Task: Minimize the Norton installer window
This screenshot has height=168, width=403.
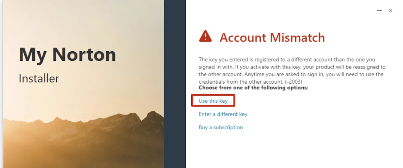Action: point(379,11)
